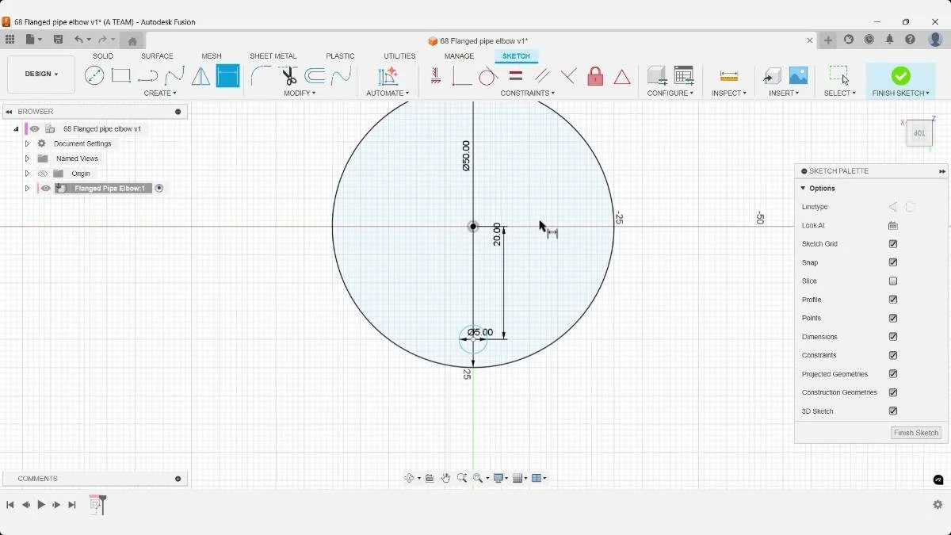951x535 pixels.
Task: Select the Fit Point Spline tool
Action: click(174, 76)
